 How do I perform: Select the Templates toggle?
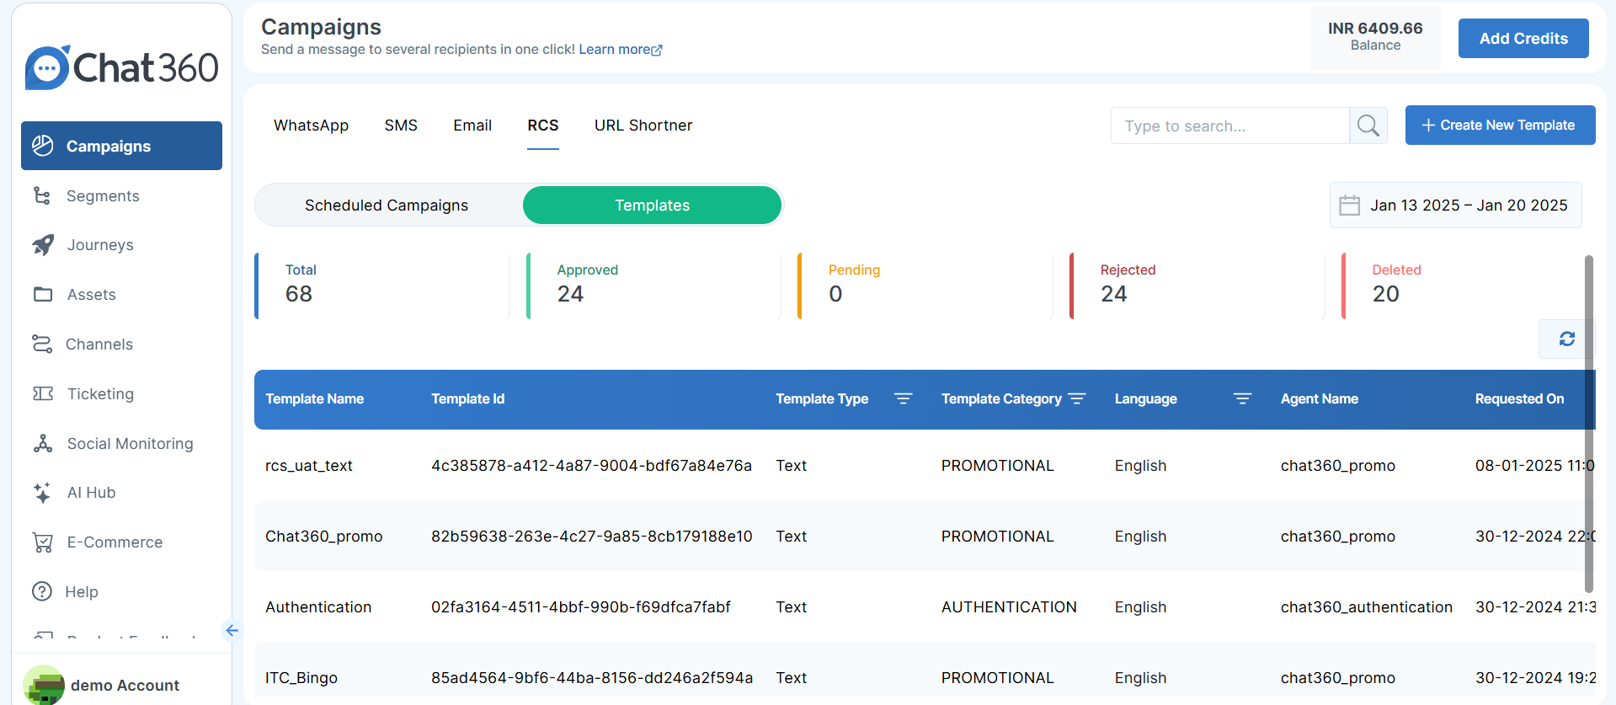coord(653,206)
